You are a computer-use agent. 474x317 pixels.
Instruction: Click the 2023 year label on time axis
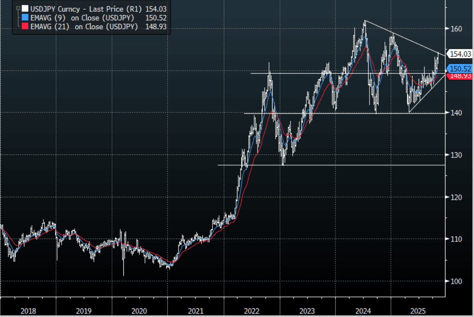[x=307, y=311]
